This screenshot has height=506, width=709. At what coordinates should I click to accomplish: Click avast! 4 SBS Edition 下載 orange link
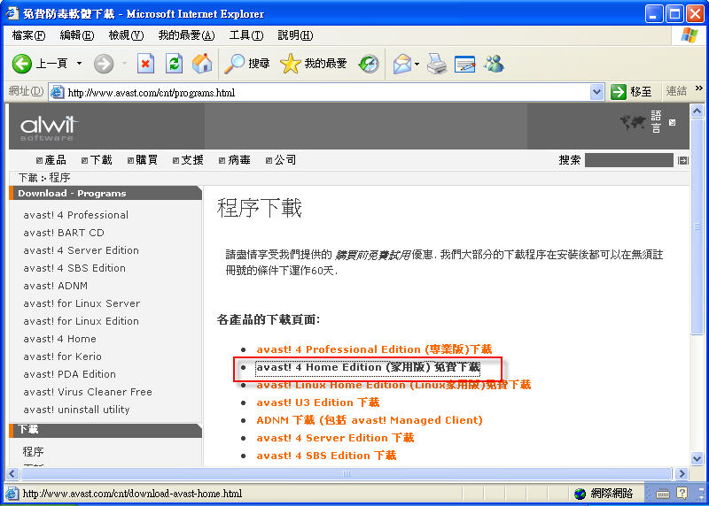point(326,456)
